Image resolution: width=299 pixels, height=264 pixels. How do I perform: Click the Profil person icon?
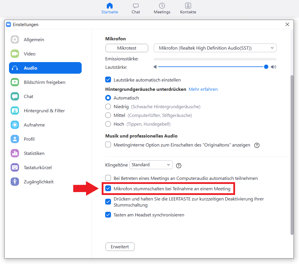tap(15, 139)
